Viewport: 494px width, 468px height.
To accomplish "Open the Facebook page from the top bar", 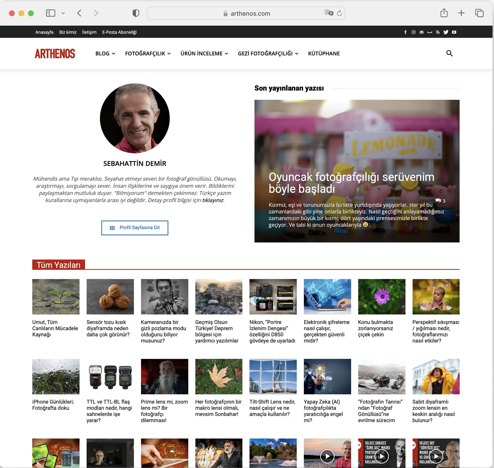I will click(x=405, y=32).
